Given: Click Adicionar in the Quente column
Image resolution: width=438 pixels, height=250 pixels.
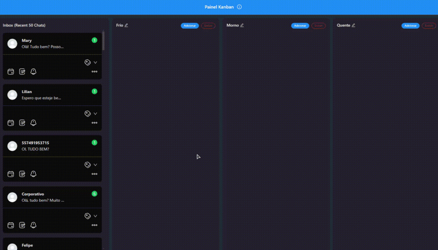Looking at the screenshot, I should 410,26.
